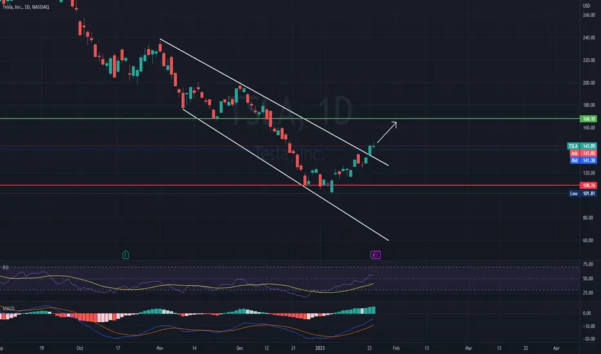Click the MACD 0.00 scale value
Screen dimensions: 601x354
pyautogui.click(x=587, y=313)
